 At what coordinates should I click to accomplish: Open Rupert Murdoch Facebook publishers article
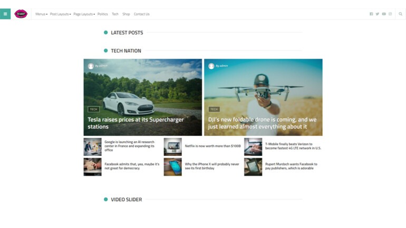pos(291,166)
